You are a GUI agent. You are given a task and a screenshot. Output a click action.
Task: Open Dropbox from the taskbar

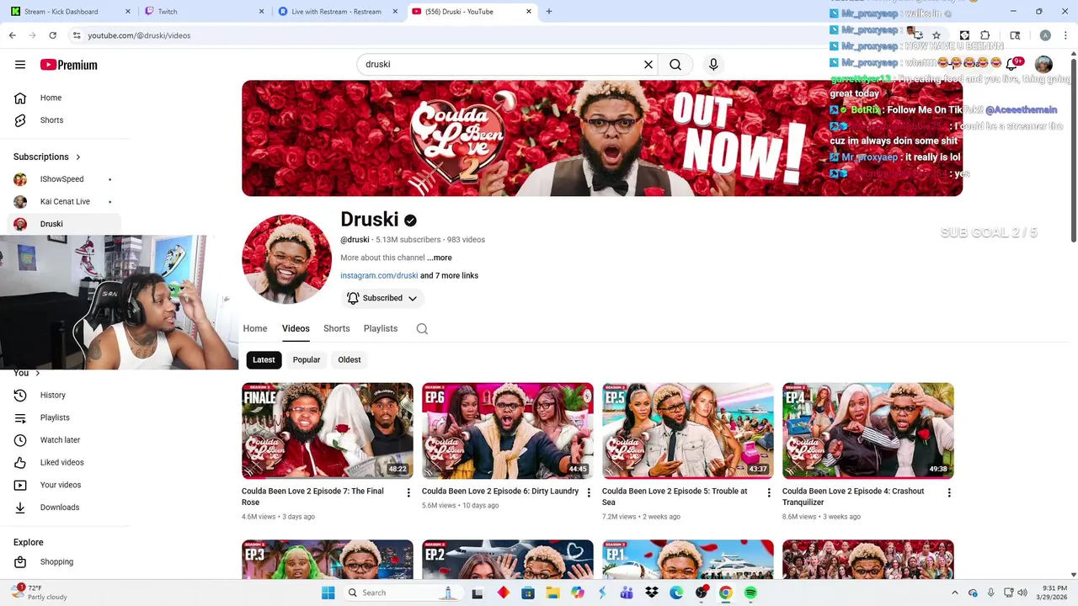(651, 593)
